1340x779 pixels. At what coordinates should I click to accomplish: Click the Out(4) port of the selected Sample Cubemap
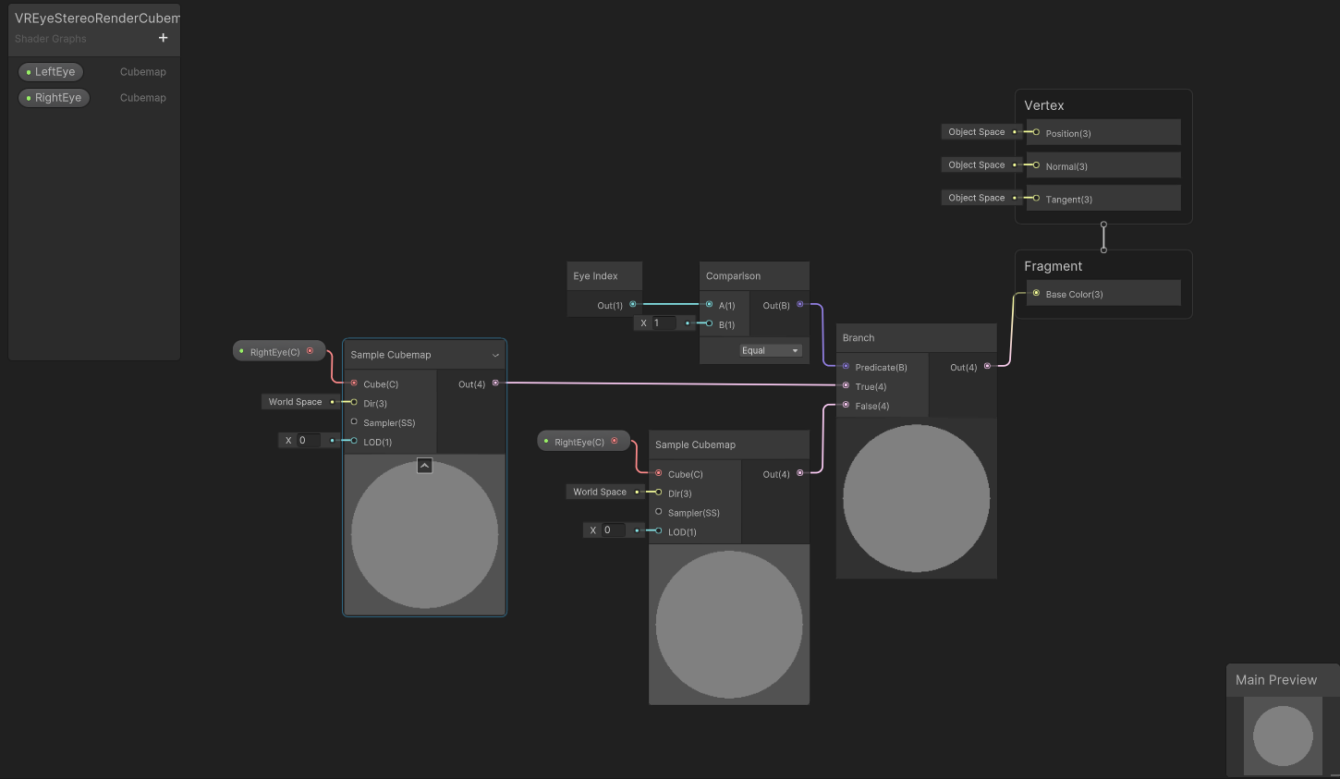(495, 383)
